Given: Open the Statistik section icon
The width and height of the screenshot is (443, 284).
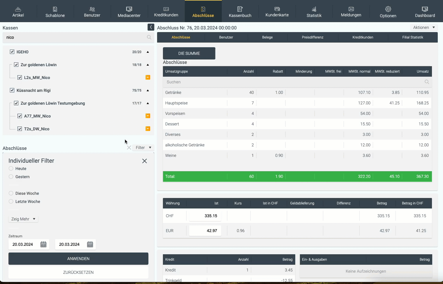Looking at the screenshot, I should point(314,9).
